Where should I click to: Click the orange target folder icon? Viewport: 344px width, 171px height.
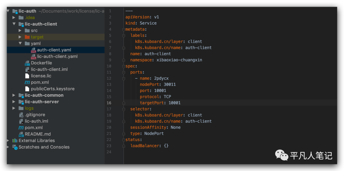point(27,37)
